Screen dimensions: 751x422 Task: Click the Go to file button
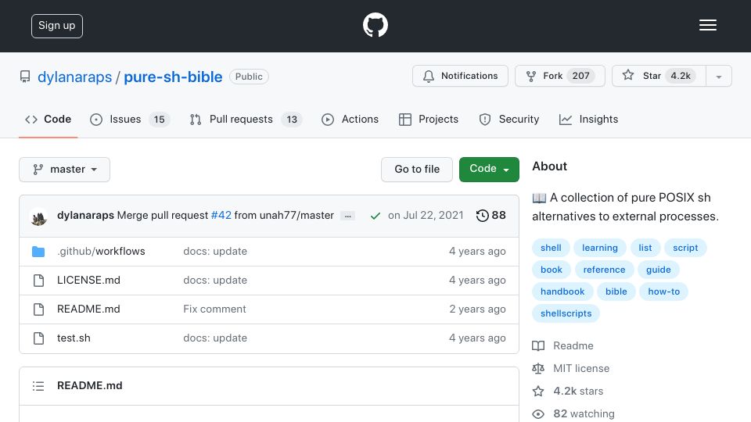point(417,170)
